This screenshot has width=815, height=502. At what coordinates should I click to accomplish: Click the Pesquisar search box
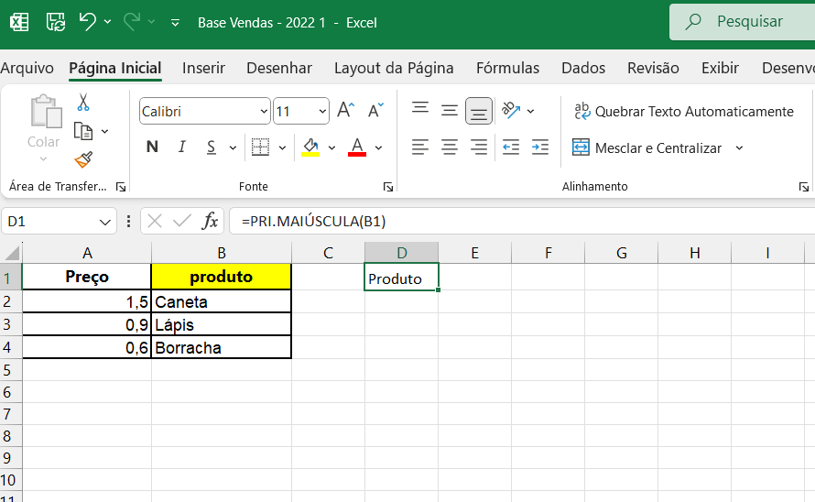point(743,22)
